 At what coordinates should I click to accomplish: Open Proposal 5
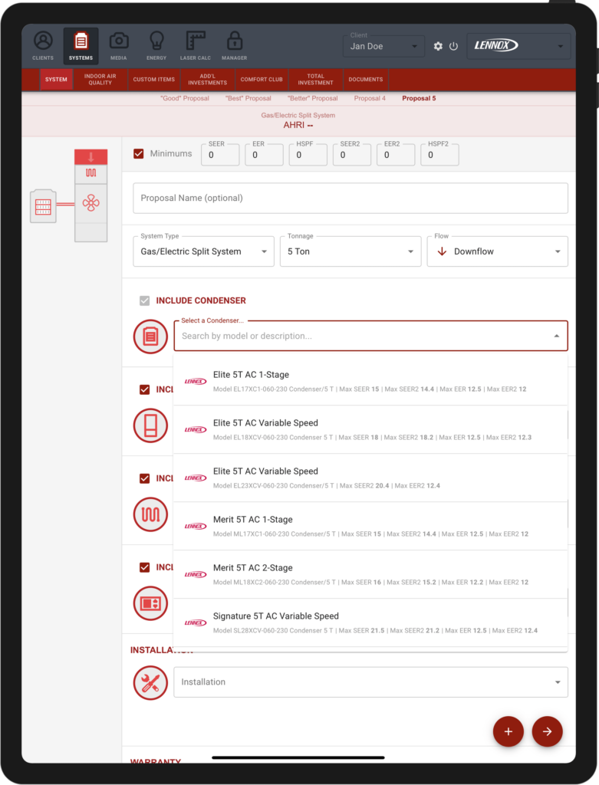pos(419,99)
